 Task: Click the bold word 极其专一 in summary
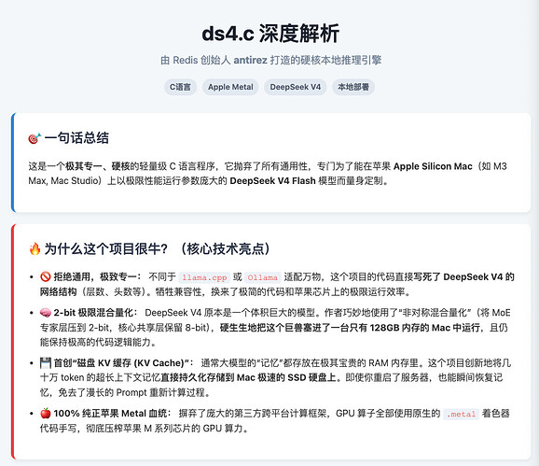coord(84,166)
